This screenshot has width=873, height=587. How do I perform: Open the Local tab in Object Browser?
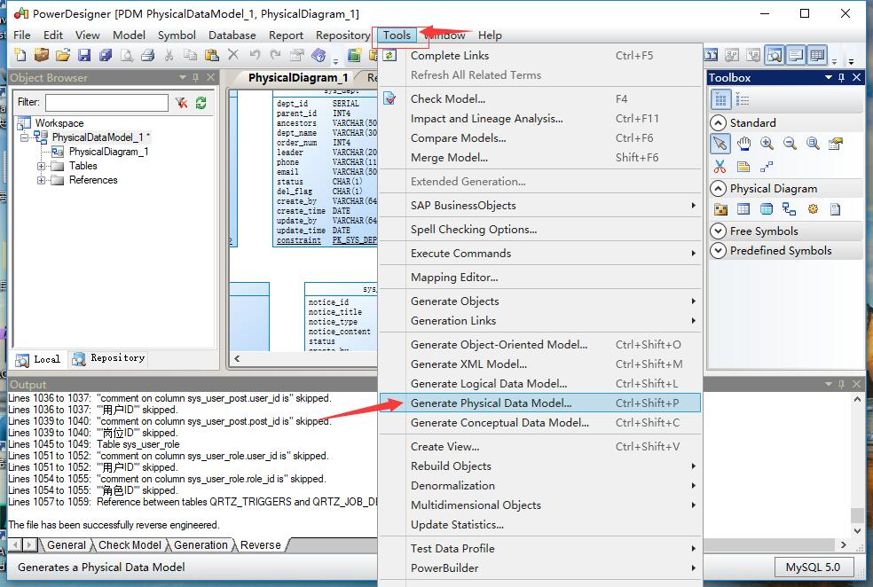pos(38,359)
